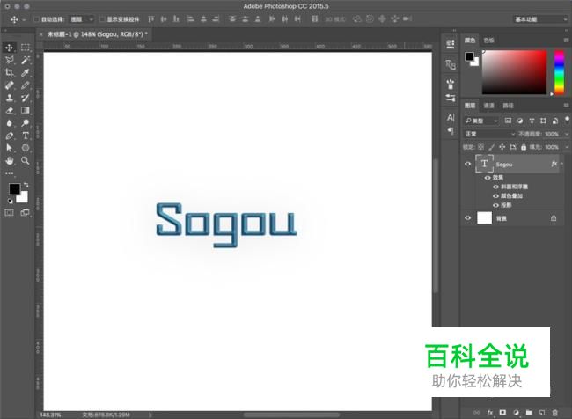The width and height of the screenshot is (572, 419).
Task: Open the layer filter type dropdown
Action: pyautogui.click(x=481, y=121)
